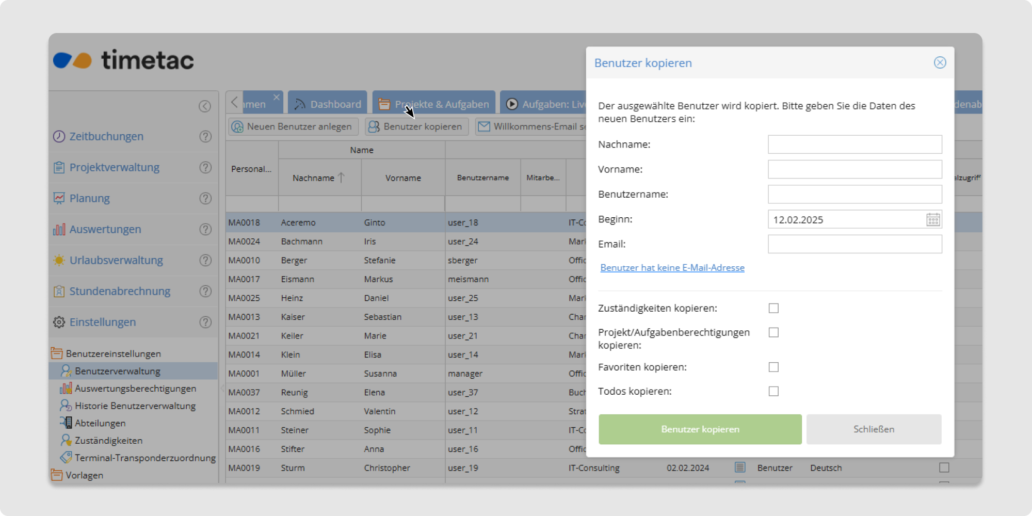
Task: Click the Auswertungen bar chart icon
Action: [x=59, y=229]
